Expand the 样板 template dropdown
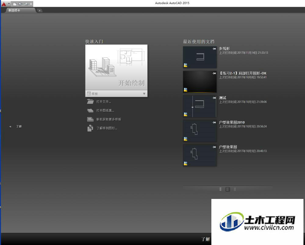 116,94
